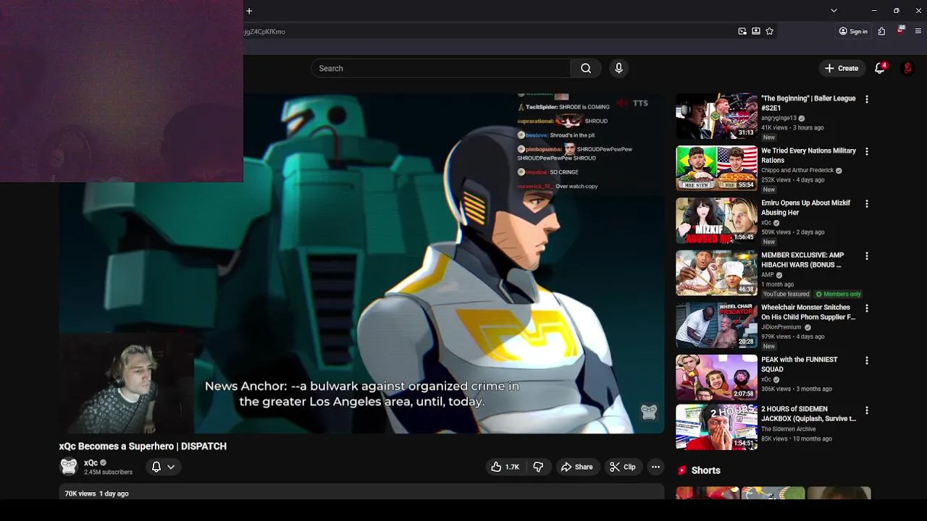Open the xQc channel name link
This screenshot has width=927, height=521.
[x=91, y=462]
